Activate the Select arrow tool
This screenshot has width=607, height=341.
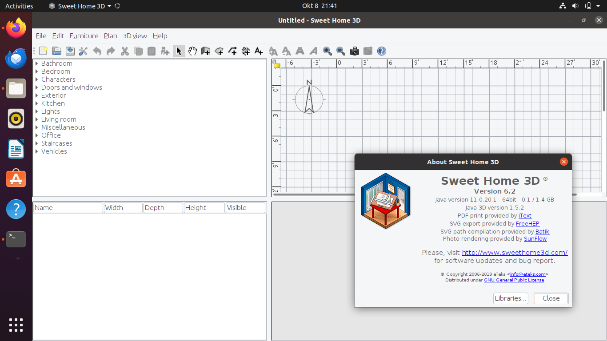(x=179, y=51)
